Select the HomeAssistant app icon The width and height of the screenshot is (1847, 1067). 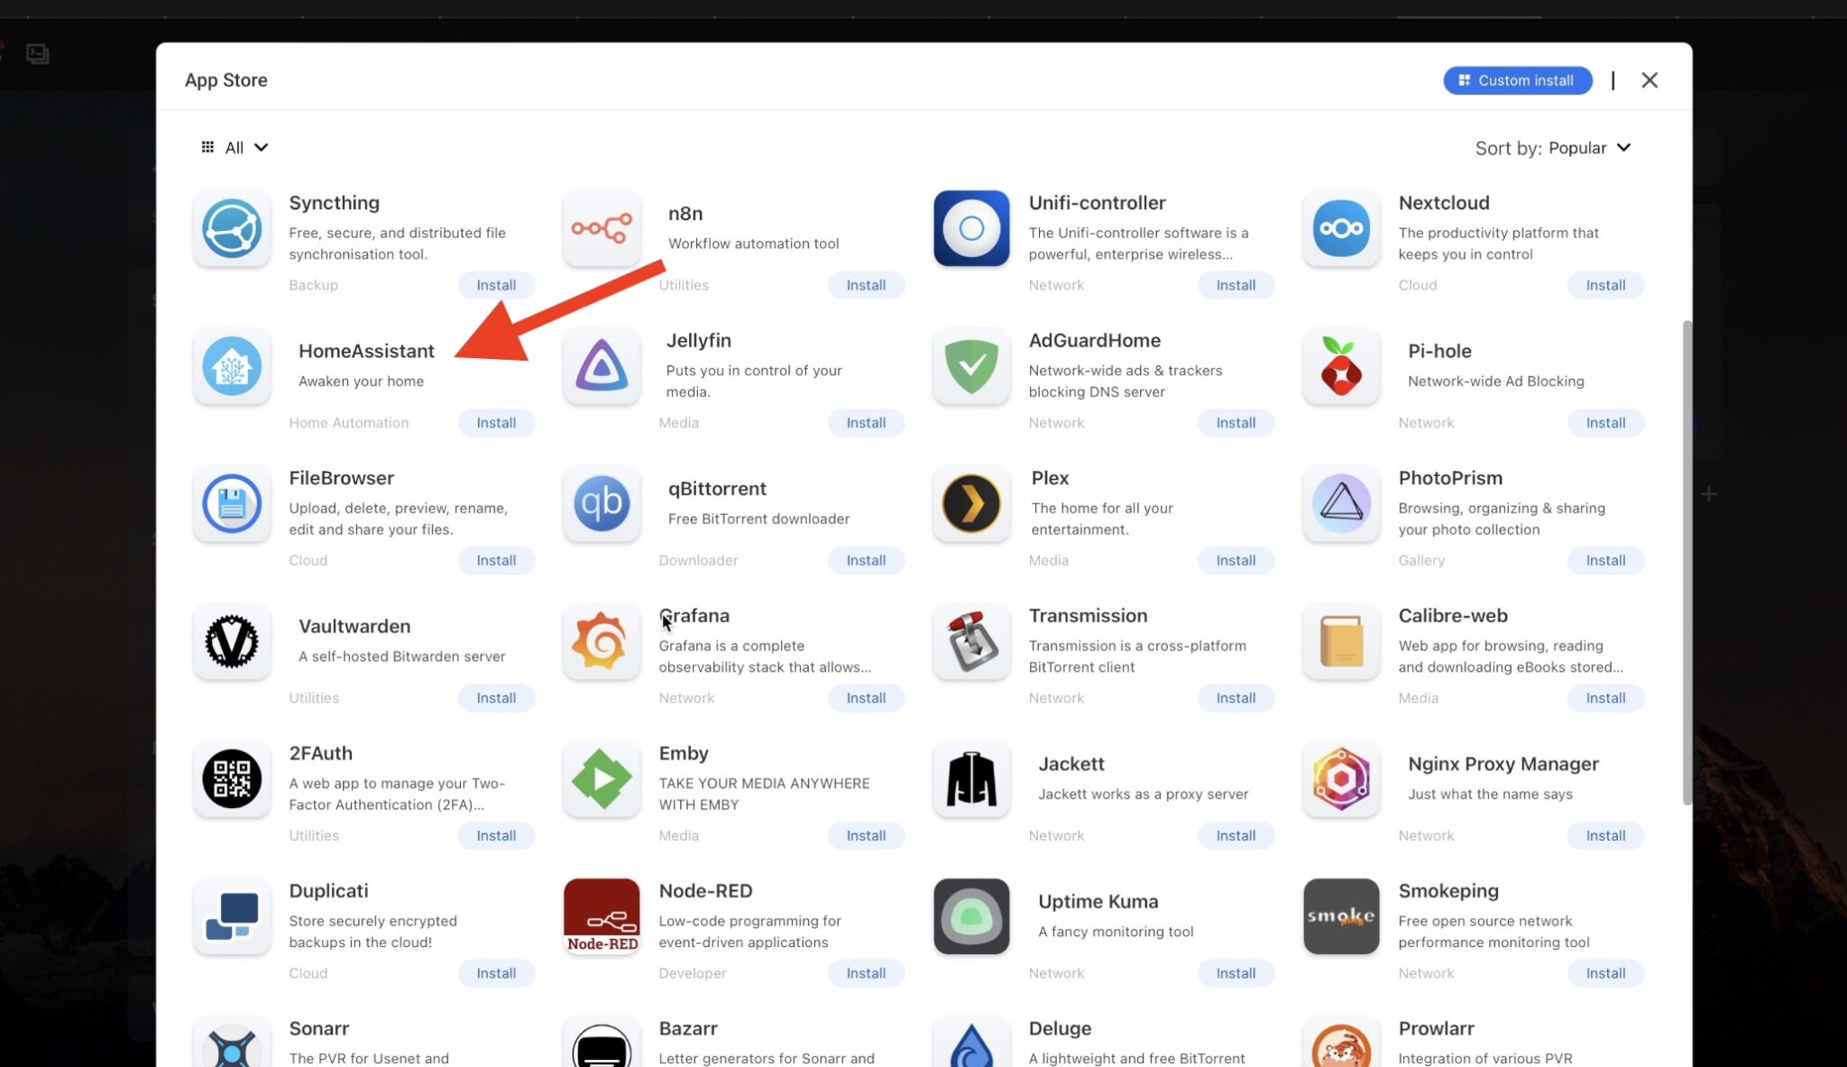232,366
